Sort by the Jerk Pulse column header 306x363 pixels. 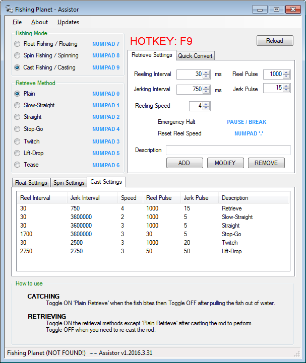click(200, 198)
